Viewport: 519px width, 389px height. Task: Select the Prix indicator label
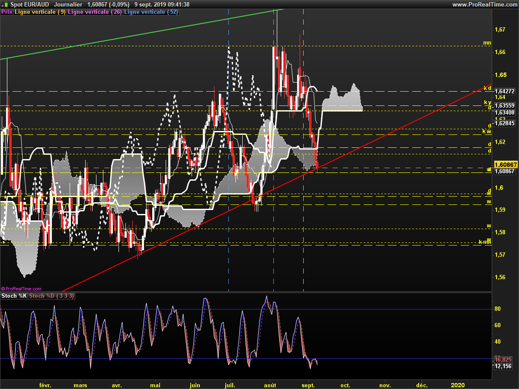(6, 12)
